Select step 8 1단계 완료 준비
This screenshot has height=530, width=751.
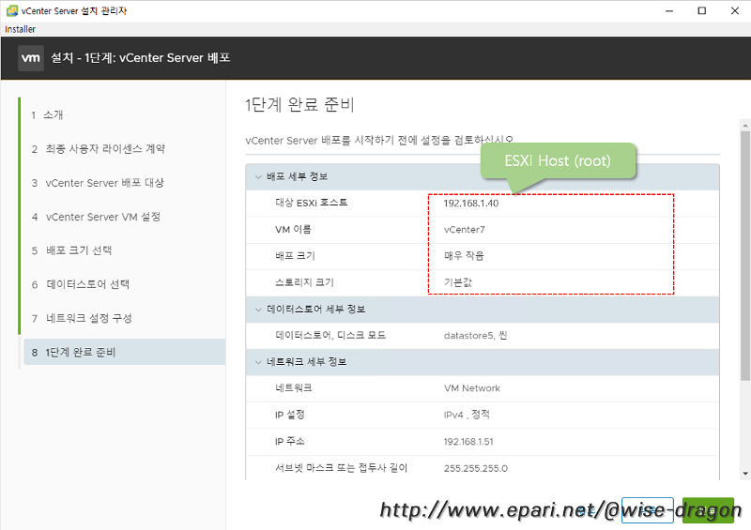[125, 353]
